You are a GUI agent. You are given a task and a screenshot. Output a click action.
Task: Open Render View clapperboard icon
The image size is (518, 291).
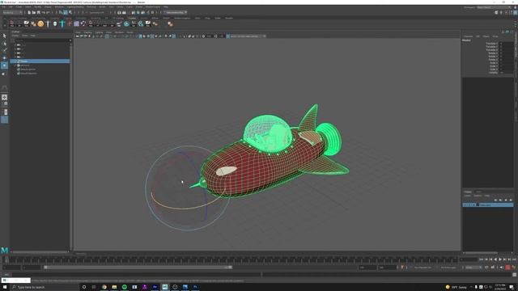pos(119,13)
